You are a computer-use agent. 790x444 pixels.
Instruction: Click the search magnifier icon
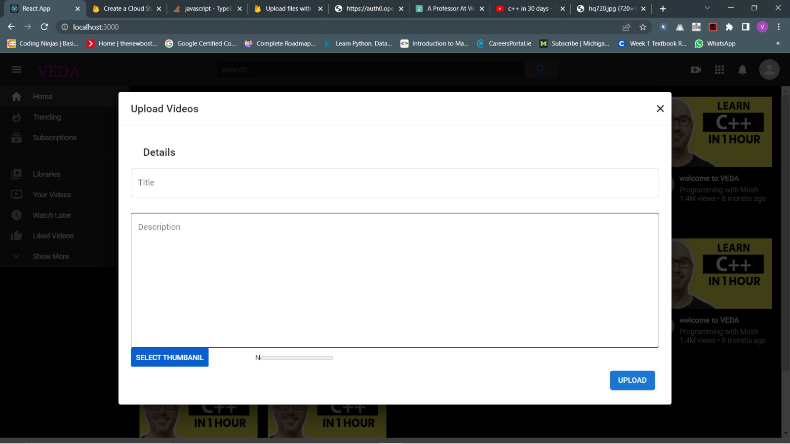[541, 70]
